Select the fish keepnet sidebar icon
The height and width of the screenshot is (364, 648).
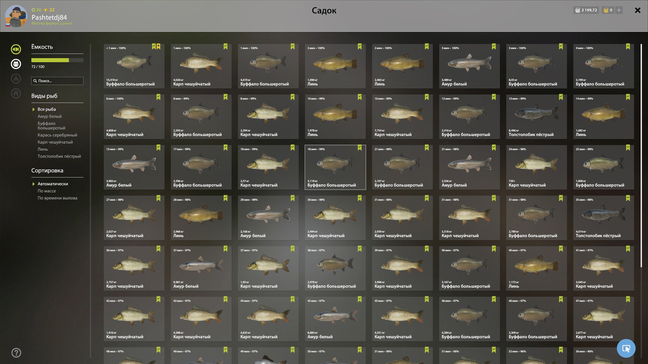click(16, 49)
